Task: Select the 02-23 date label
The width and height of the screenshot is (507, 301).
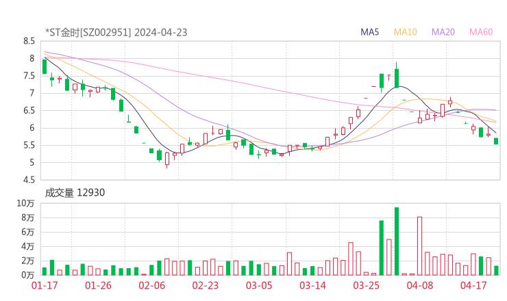Action: coord(206,285)
